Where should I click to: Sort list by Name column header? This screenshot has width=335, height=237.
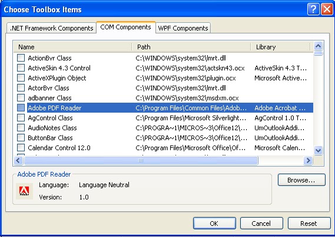[72, 47]
